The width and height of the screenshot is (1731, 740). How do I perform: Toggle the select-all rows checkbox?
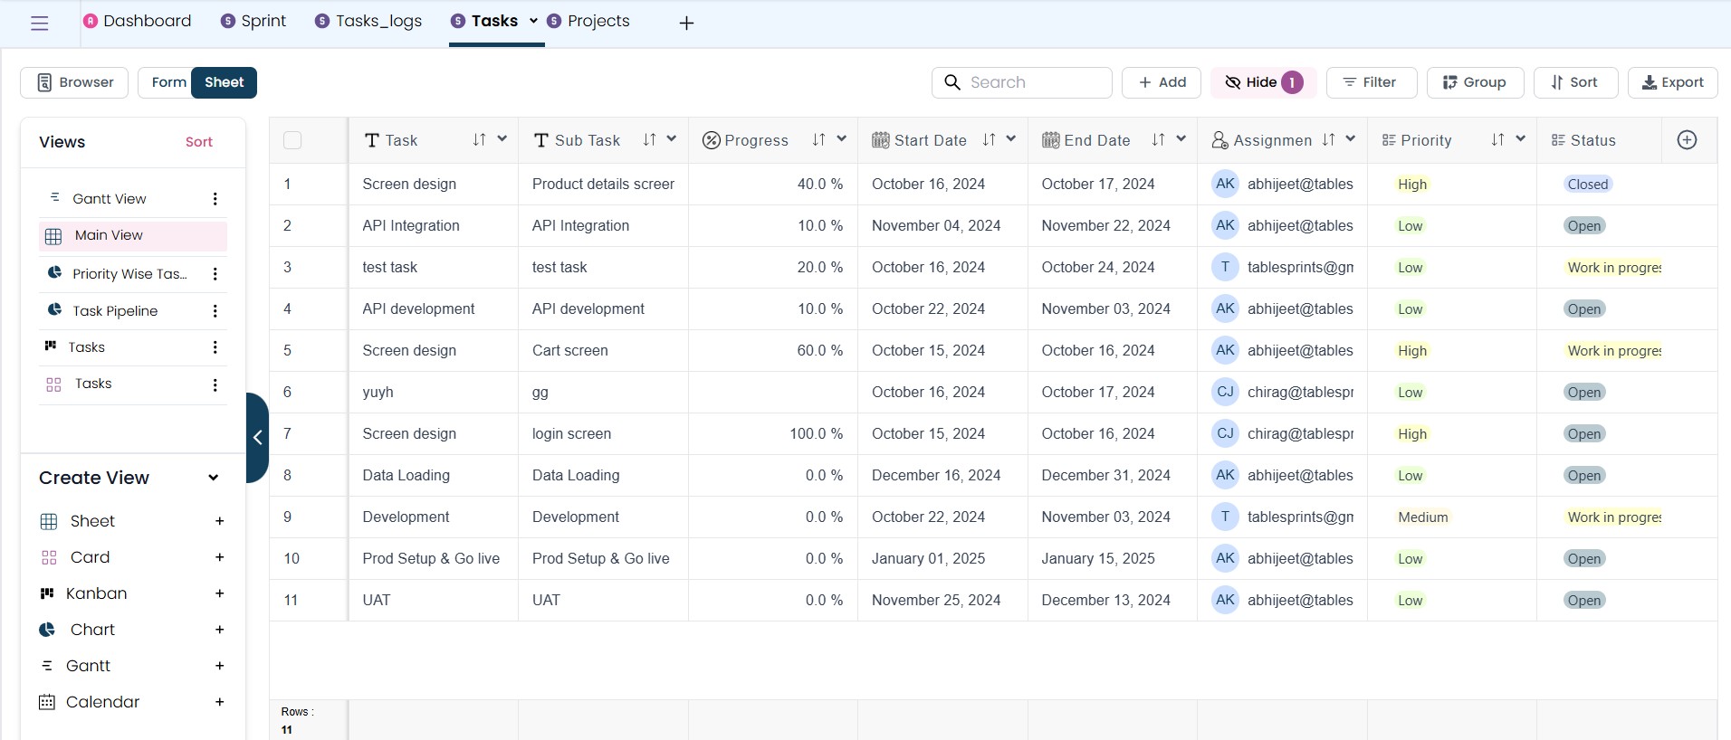292,140
